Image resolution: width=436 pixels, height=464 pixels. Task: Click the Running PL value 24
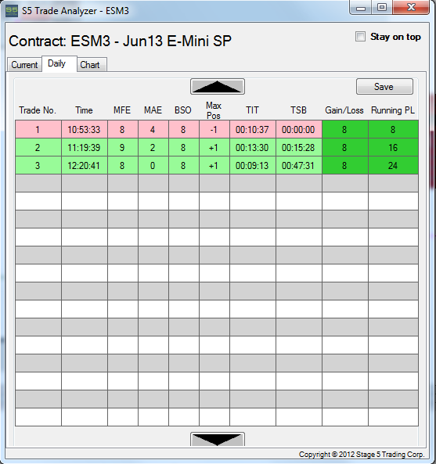coord(393,165)
